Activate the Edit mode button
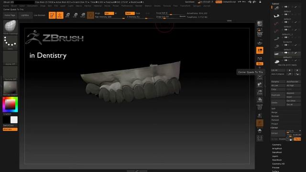Screen dimensions: 306x172 tap(52, 15)
